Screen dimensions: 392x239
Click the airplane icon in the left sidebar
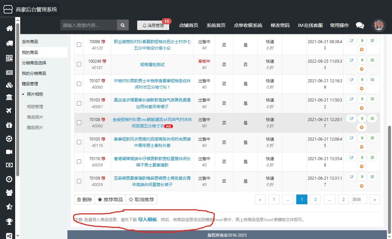(x=9, y=111)
